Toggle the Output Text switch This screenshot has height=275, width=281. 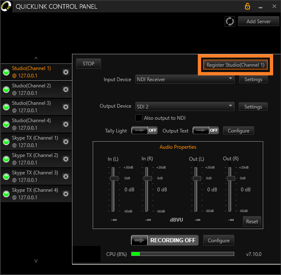(206, 130)
